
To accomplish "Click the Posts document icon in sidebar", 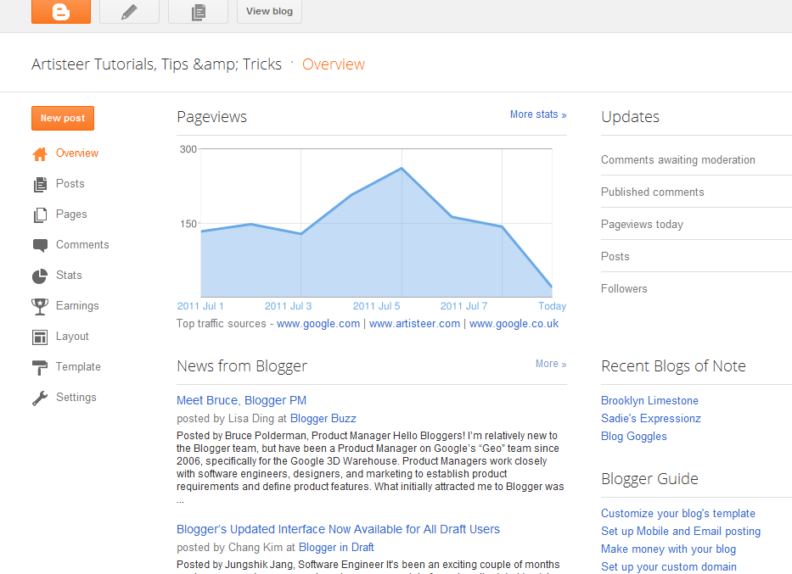I will point(40,185).
